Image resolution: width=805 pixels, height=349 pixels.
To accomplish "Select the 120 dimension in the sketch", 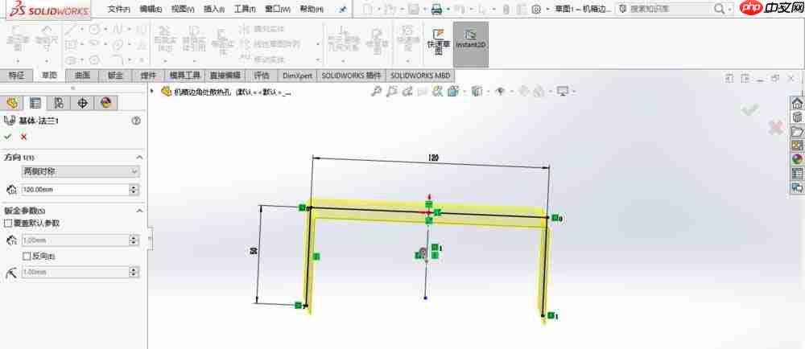I will click(433, 158).
